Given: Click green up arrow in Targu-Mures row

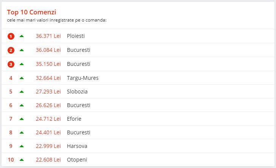Looking at the screenshot, I should (22, 78).
